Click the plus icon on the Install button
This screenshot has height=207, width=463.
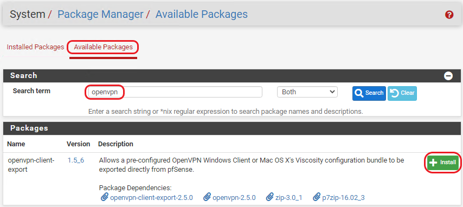pyautogui.click(x=433, y=163)
